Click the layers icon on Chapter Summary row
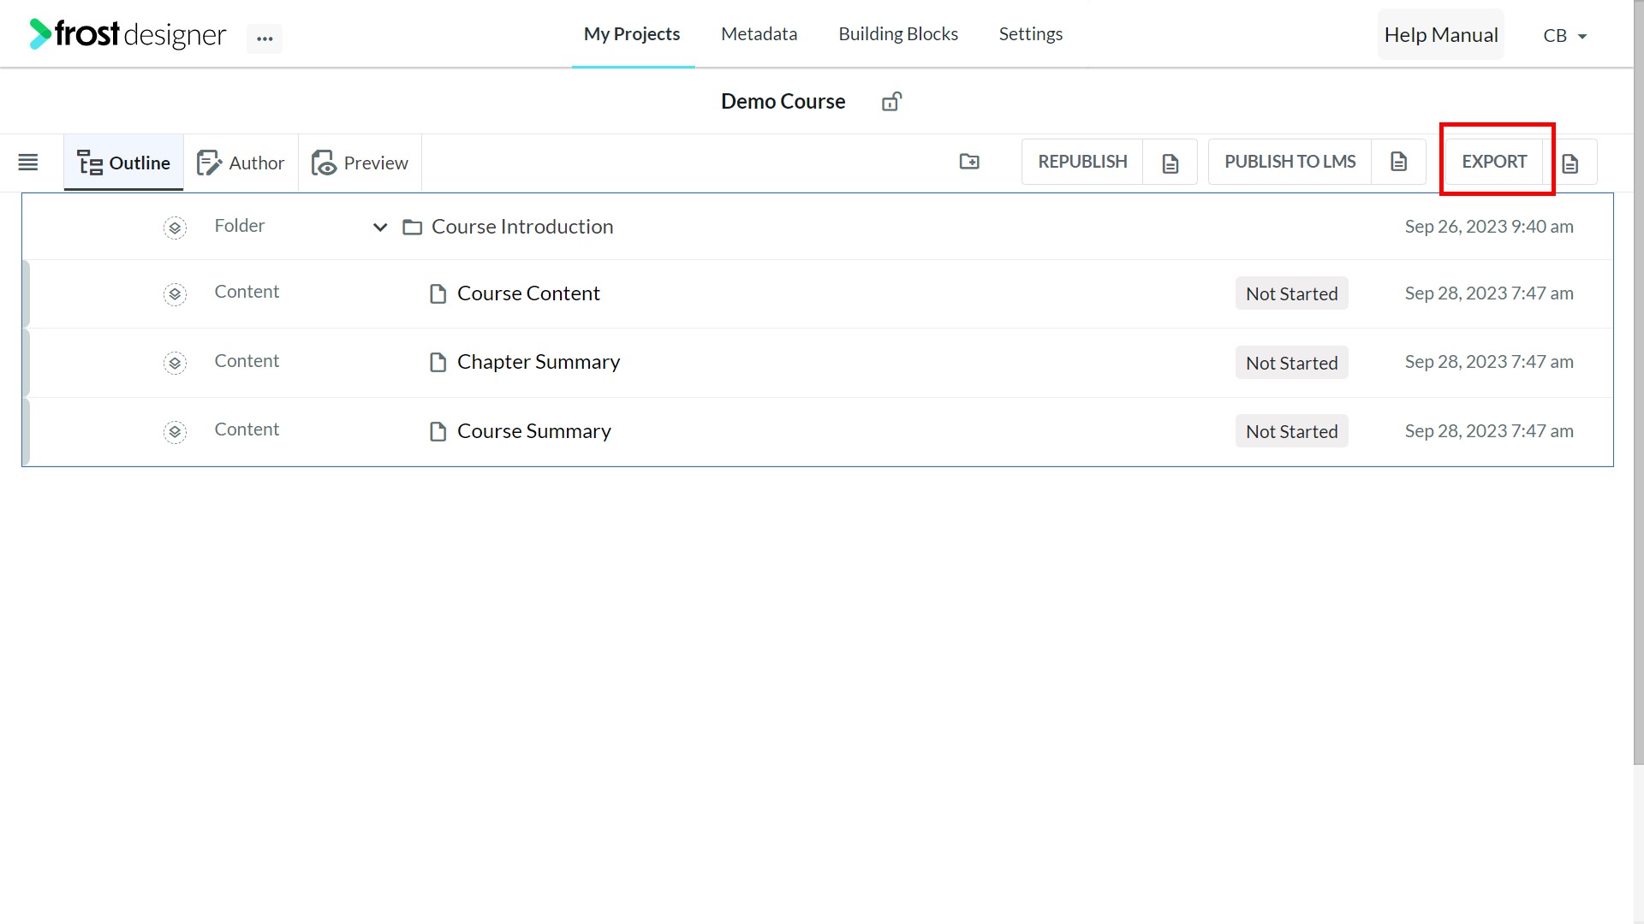The width and height of the screenshot is (1644, 924). [175, 363]
